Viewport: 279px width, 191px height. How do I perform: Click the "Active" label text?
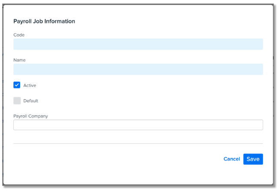[30, 85]
